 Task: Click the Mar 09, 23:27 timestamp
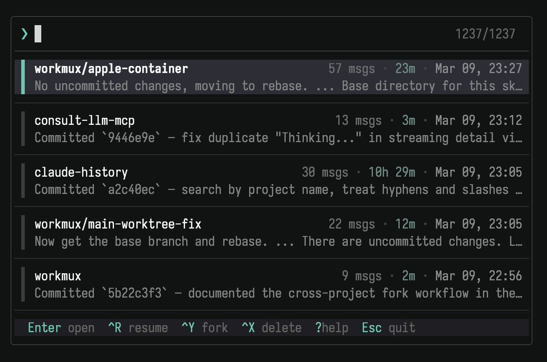pos(479,69)
